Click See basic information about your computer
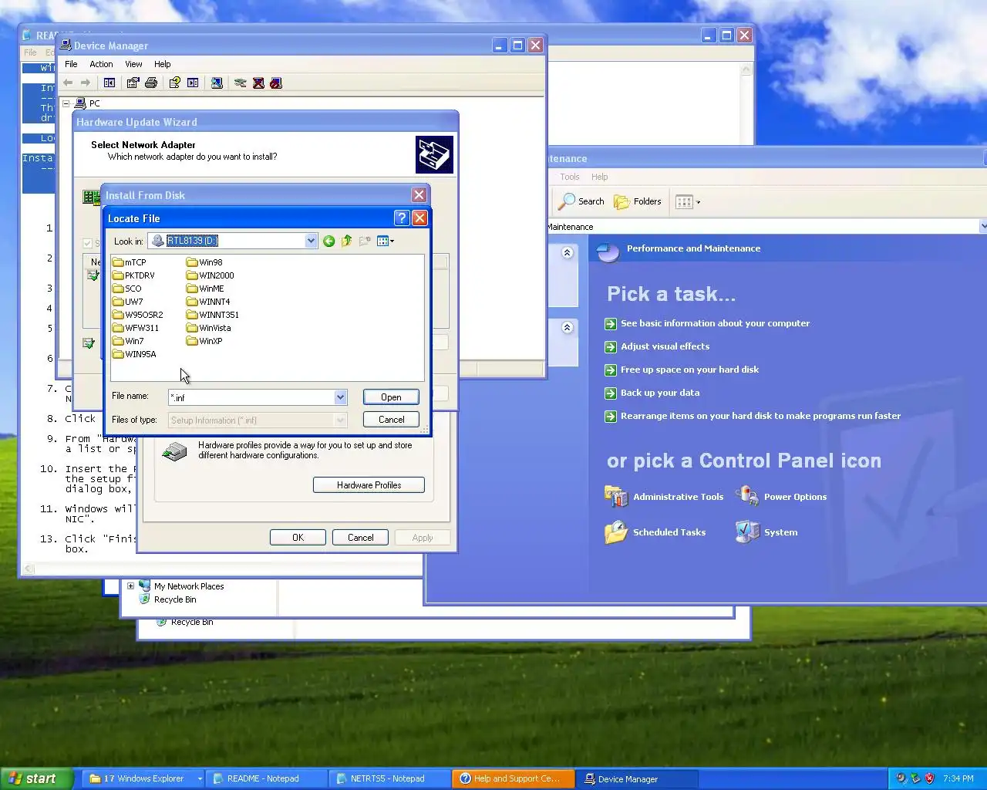The image size is (987, 790). [x=715, y=323]
